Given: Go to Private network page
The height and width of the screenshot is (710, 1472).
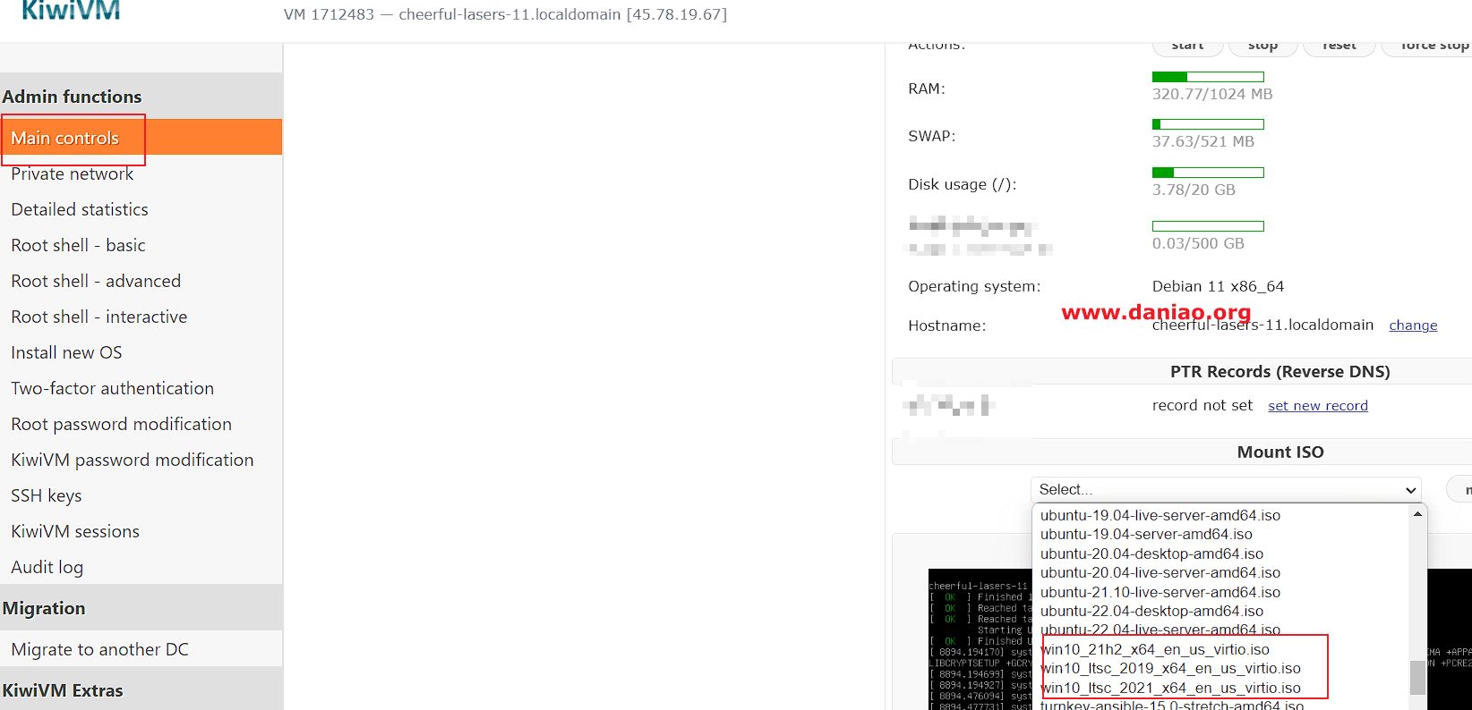Looking at the screenshot, I should [x=72, y=173].
